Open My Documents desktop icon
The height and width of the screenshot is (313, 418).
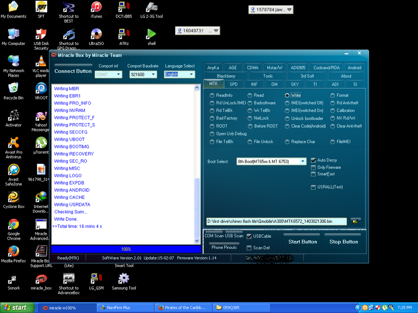(13, 10)
